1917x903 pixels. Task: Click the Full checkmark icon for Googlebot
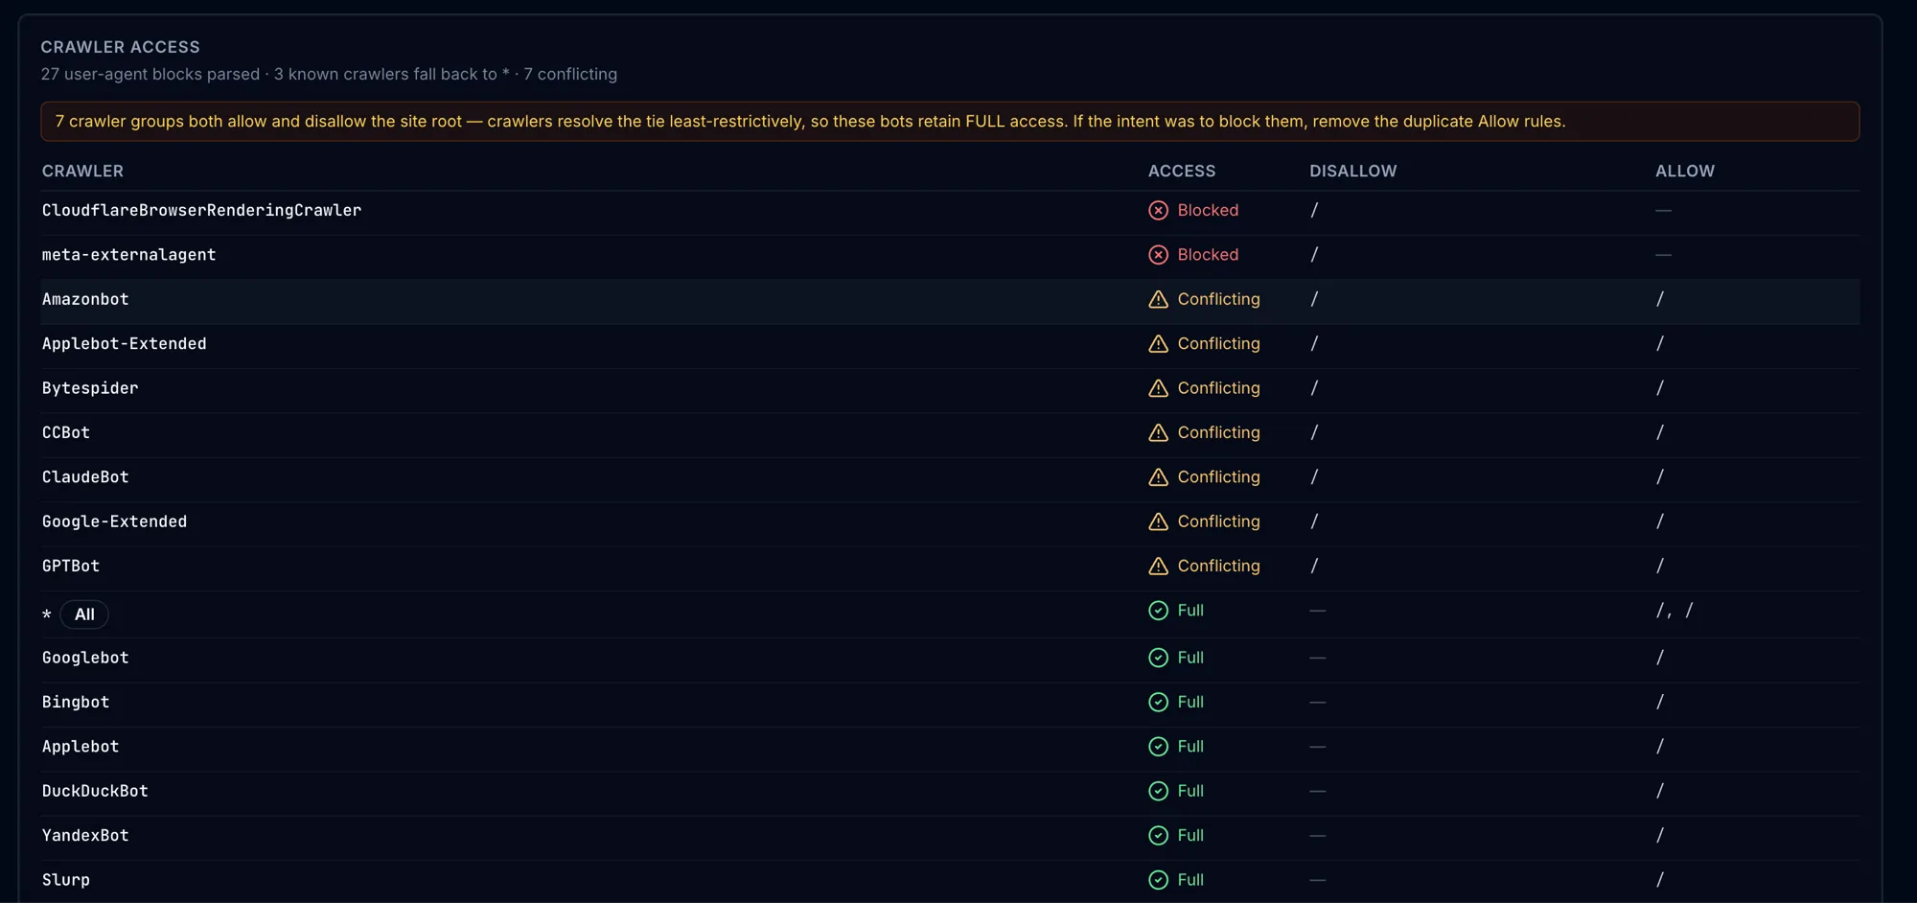[x=1158, y=658]
